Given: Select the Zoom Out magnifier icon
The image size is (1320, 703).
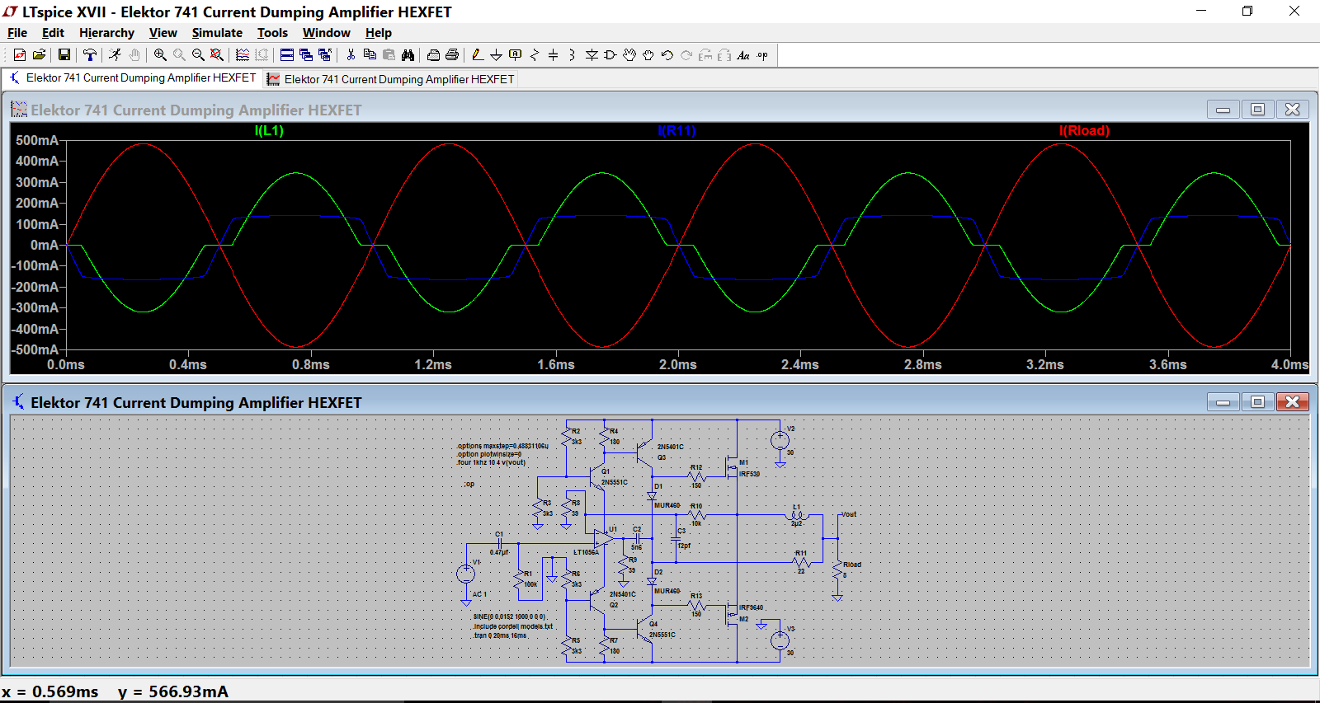Looking at the screenshot, I should pyautogui.click(x=198, y=55).
